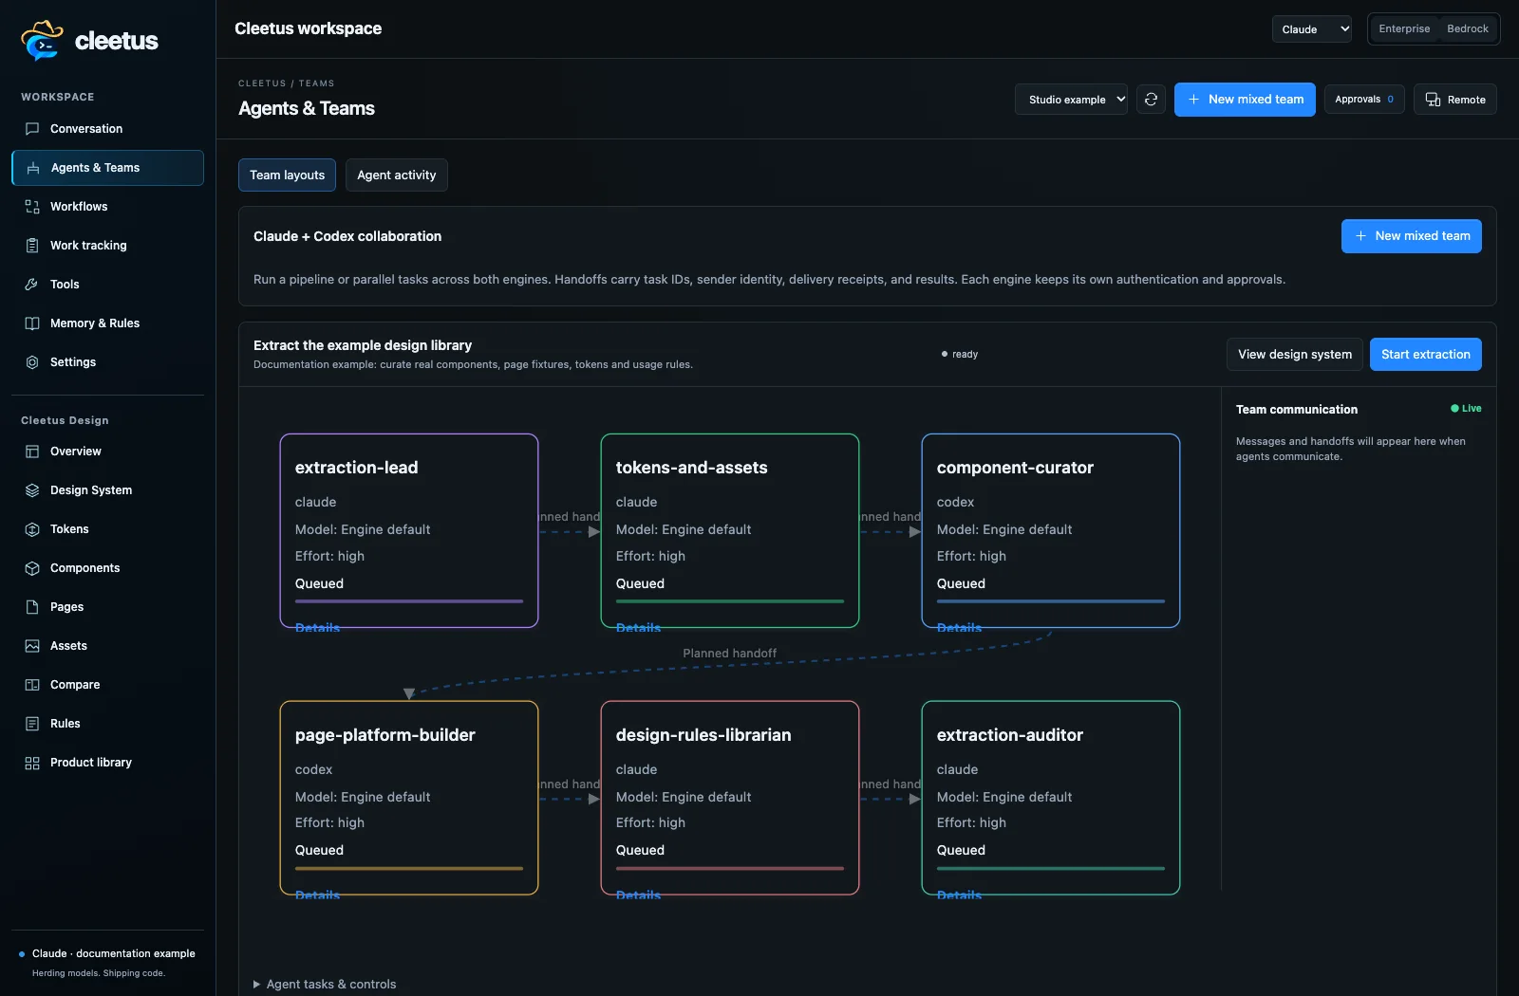
Task: Click the Rules list icon
Action: pos(32,724)
